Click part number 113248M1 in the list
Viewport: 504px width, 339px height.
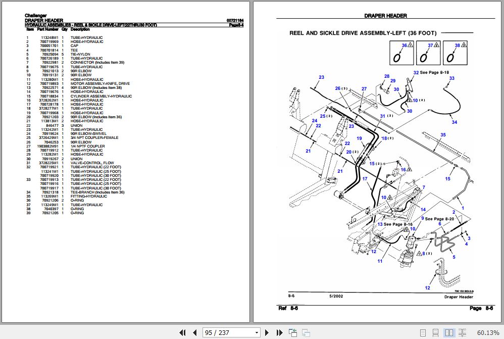(48, 37)
